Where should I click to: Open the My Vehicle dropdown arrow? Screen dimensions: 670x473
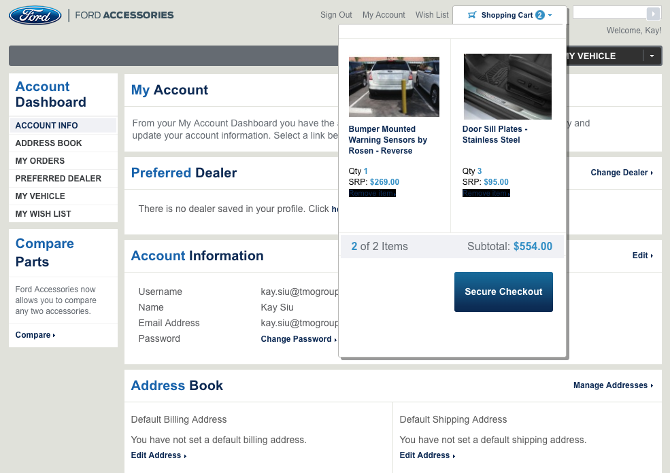point(652,56)
